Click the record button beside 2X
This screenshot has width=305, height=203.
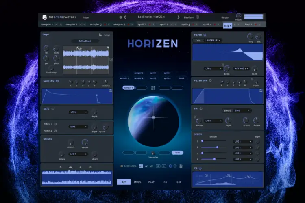click(x=158, y=166)
